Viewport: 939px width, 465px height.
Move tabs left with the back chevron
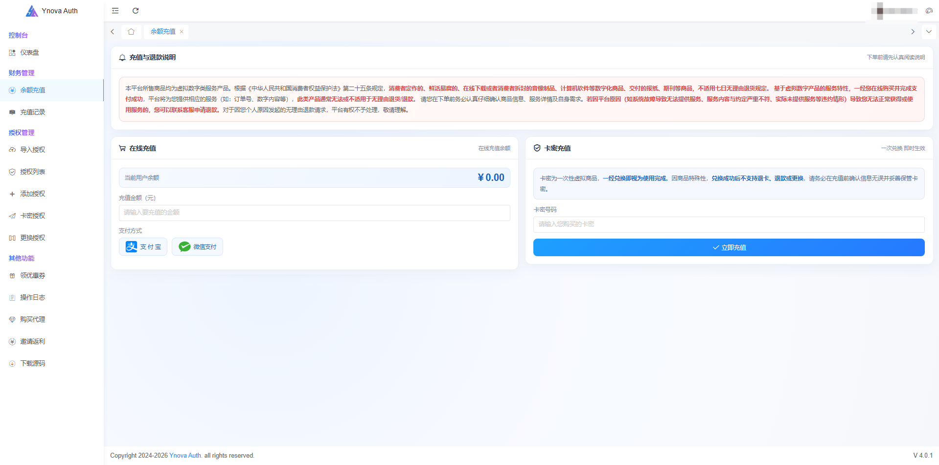coord(113,32)
